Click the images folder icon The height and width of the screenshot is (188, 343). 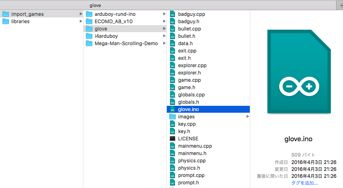(173, 117)
